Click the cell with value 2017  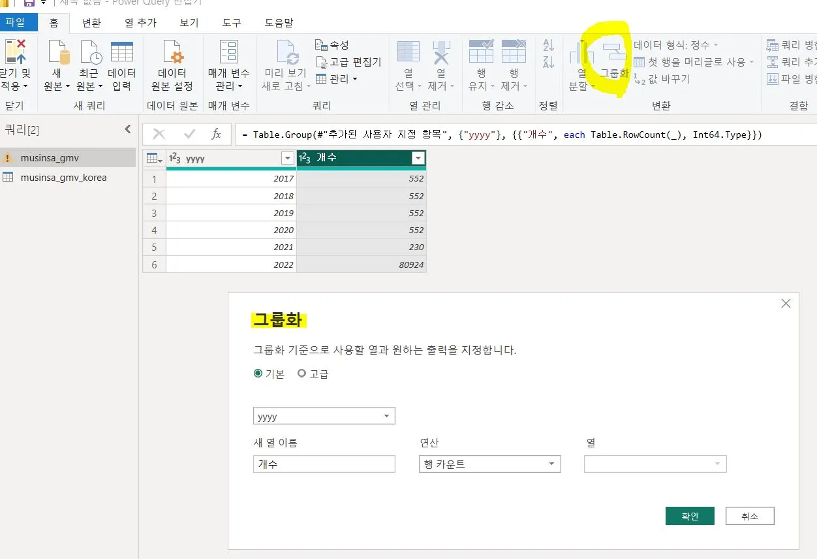[231, 178]
